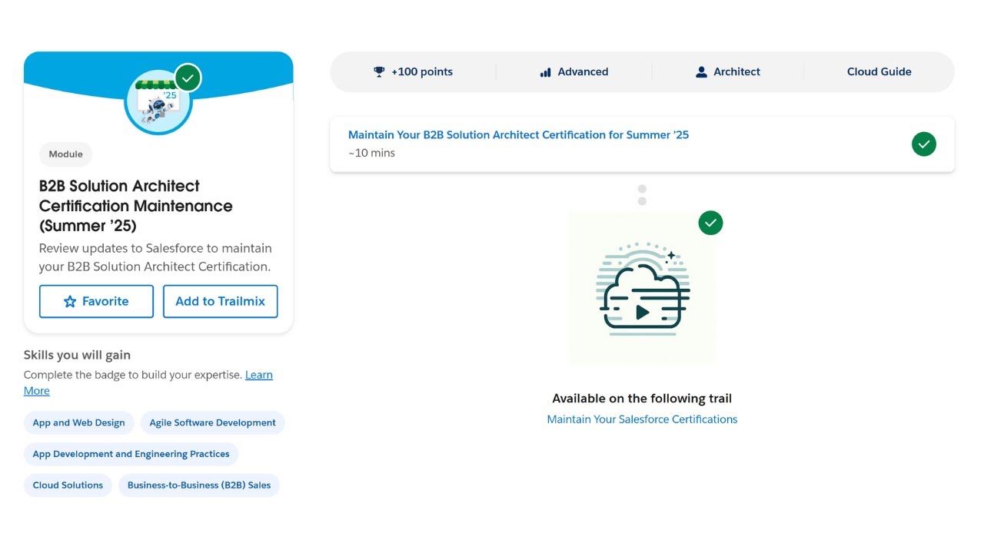Select the Cloud Solutions skill tag
The width and height of the screenshot is (984, 553).
(68, 485)
